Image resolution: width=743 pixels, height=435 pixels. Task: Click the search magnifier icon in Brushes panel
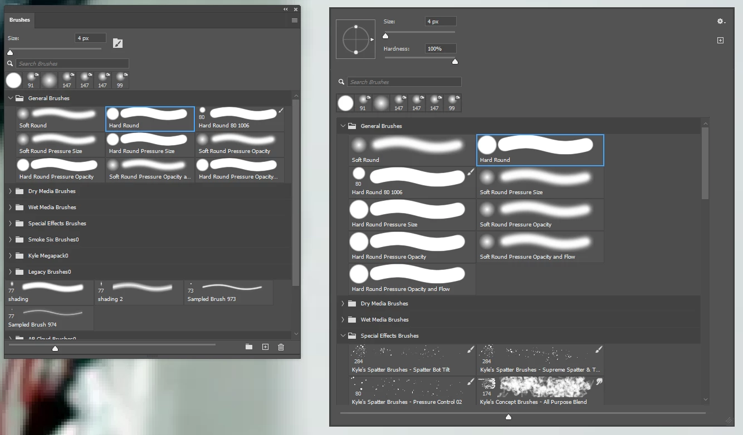click(10, 63)
